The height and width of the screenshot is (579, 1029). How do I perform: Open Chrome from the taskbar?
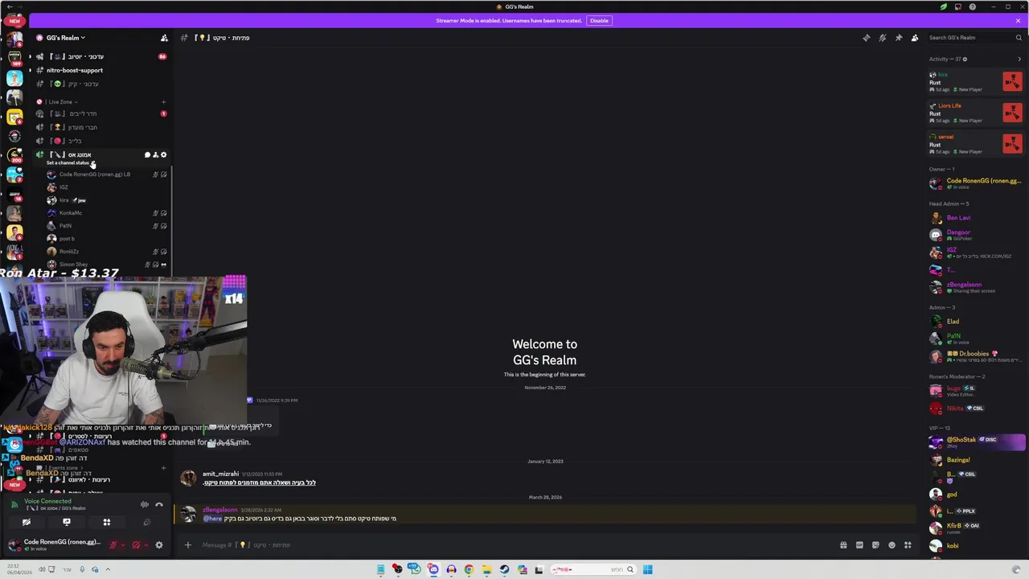click(x=469, y=569)
